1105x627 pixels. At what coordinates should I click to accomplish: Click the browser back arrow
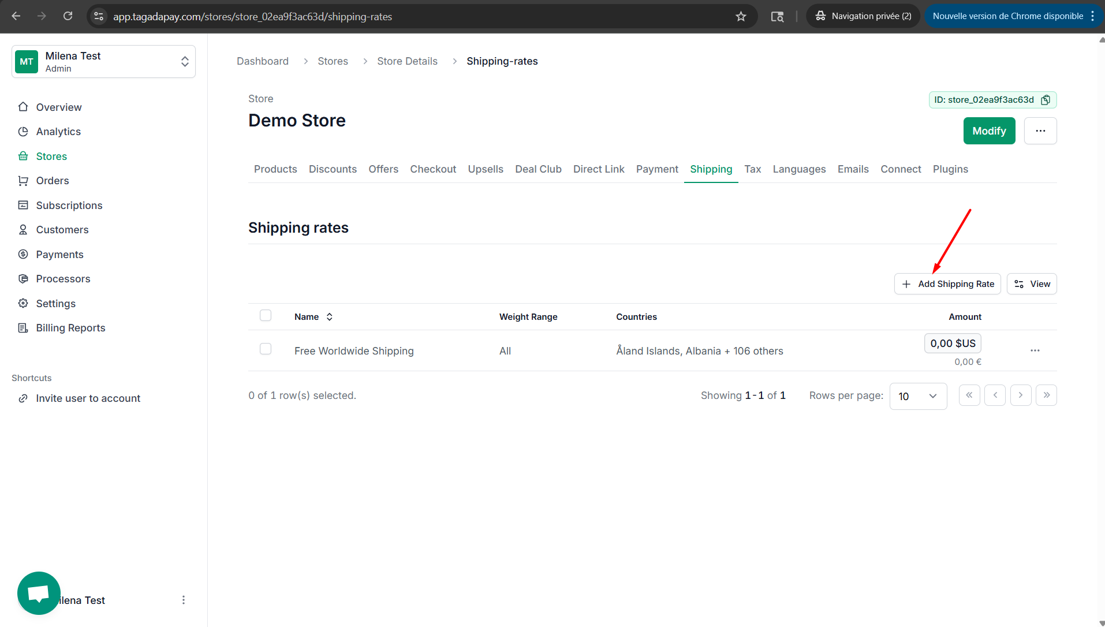[16, 16]
